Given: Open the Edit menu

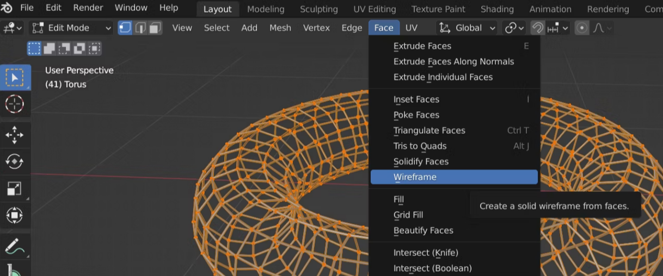Looking at the screenshot, I should pyautogui.click(x=53, y=8).
